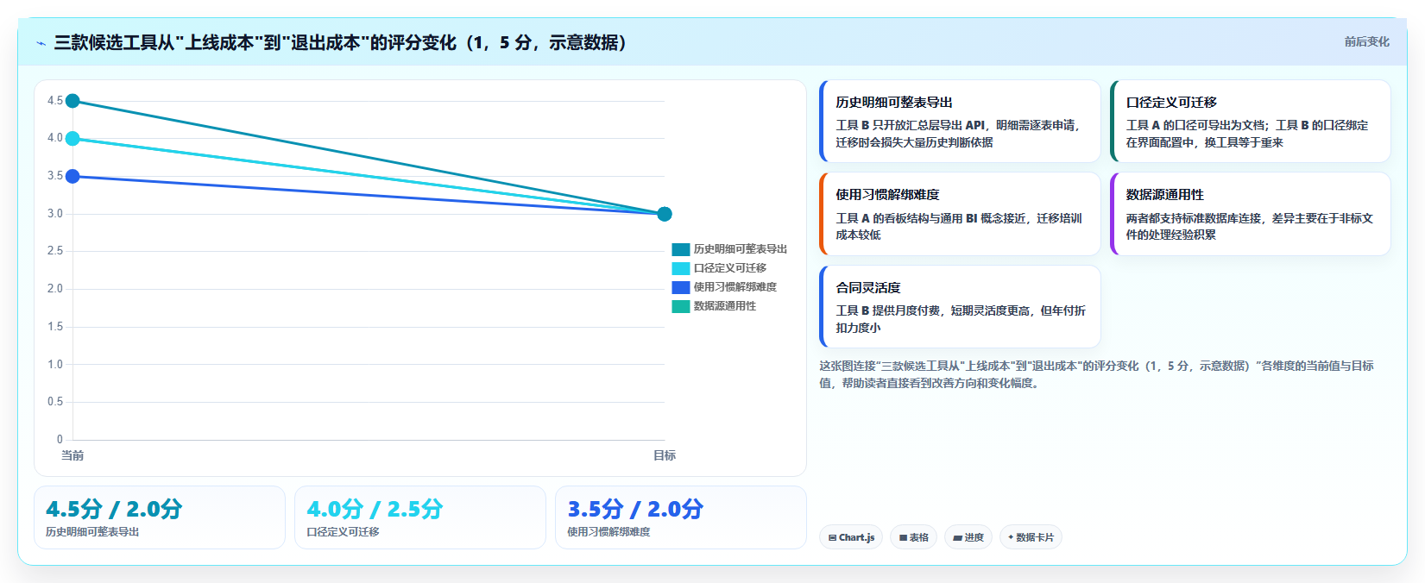Image resolution: width=1425 pixels, height=583 pixels.
Task: Click the 数据源通用性 legend label text
Action: [x=725, y=306]
